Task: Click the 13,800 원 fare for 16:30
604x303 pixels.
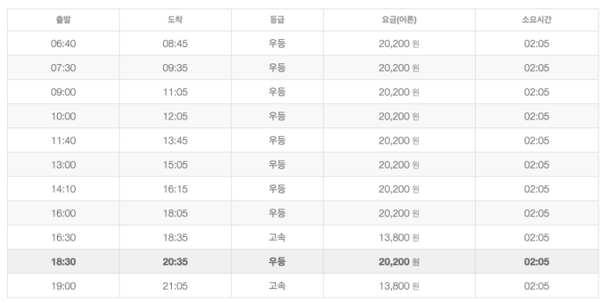Action: point(399,237)
